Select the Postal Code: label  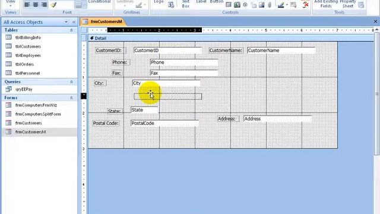pos(106,123)
